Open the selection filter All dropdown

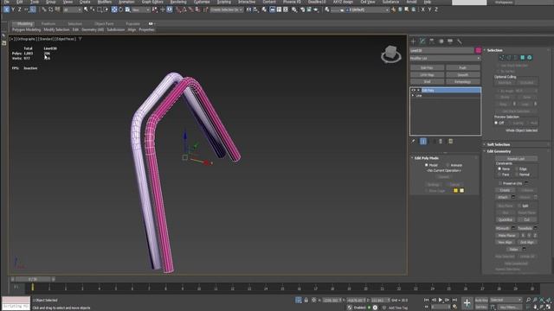tap(72, 10)
